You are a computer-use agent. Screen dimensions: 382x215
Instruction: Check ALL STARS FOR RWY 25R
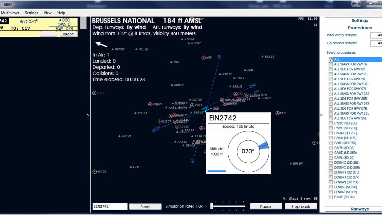tap(331, 94)
